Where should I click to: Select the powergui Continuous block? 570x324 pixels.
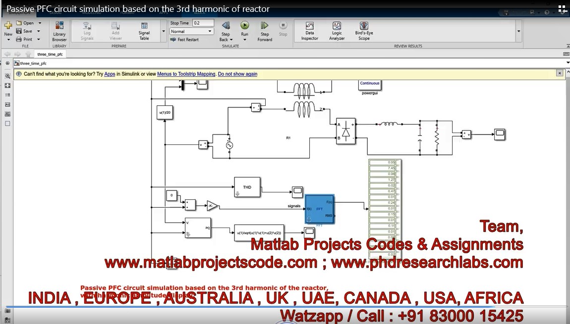(370, 85)
